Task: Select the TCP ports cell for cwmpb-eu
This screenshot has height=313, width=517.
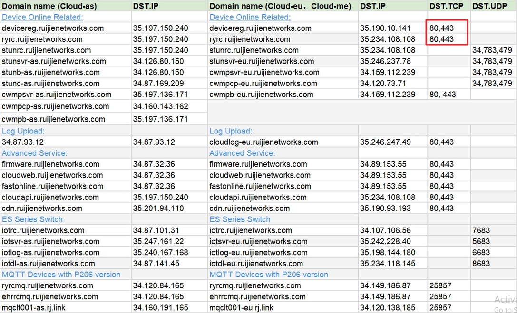Action: 442,95
